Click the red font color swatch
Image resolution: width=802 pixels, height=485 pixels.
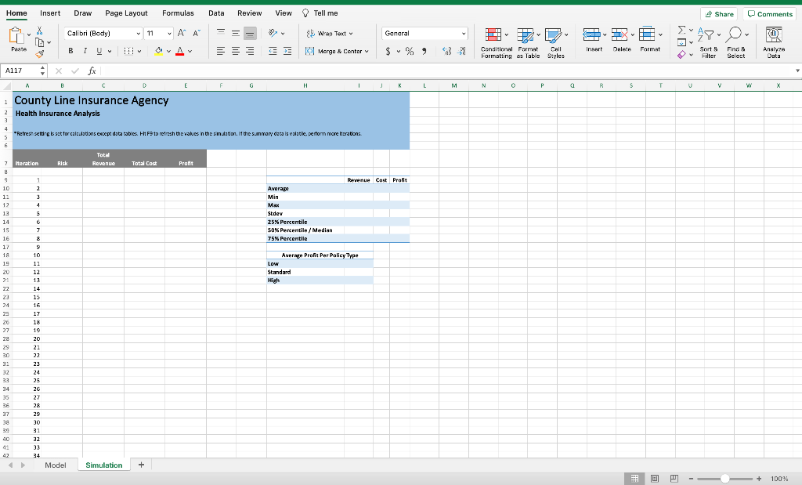[x=179, y=51]
